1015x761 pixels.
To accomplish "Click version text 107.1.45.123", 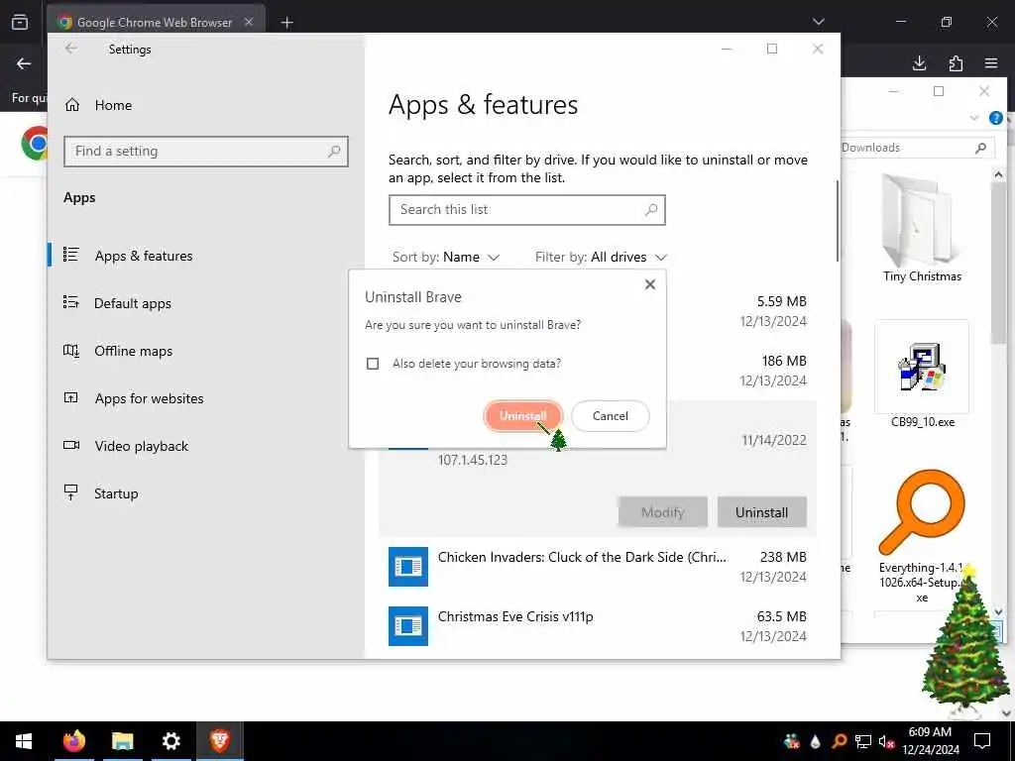I will pyautogui.click(x=473, y=460).
